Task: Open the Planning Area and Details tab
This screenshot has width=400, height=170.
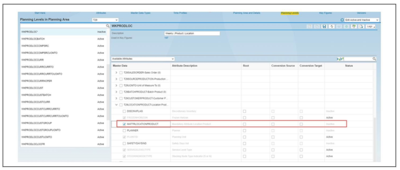Action: [247, 13]
